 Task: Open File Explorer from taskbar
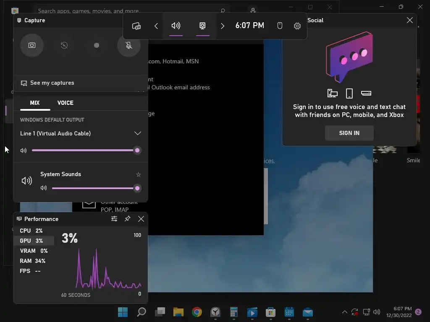pos(178,312)
